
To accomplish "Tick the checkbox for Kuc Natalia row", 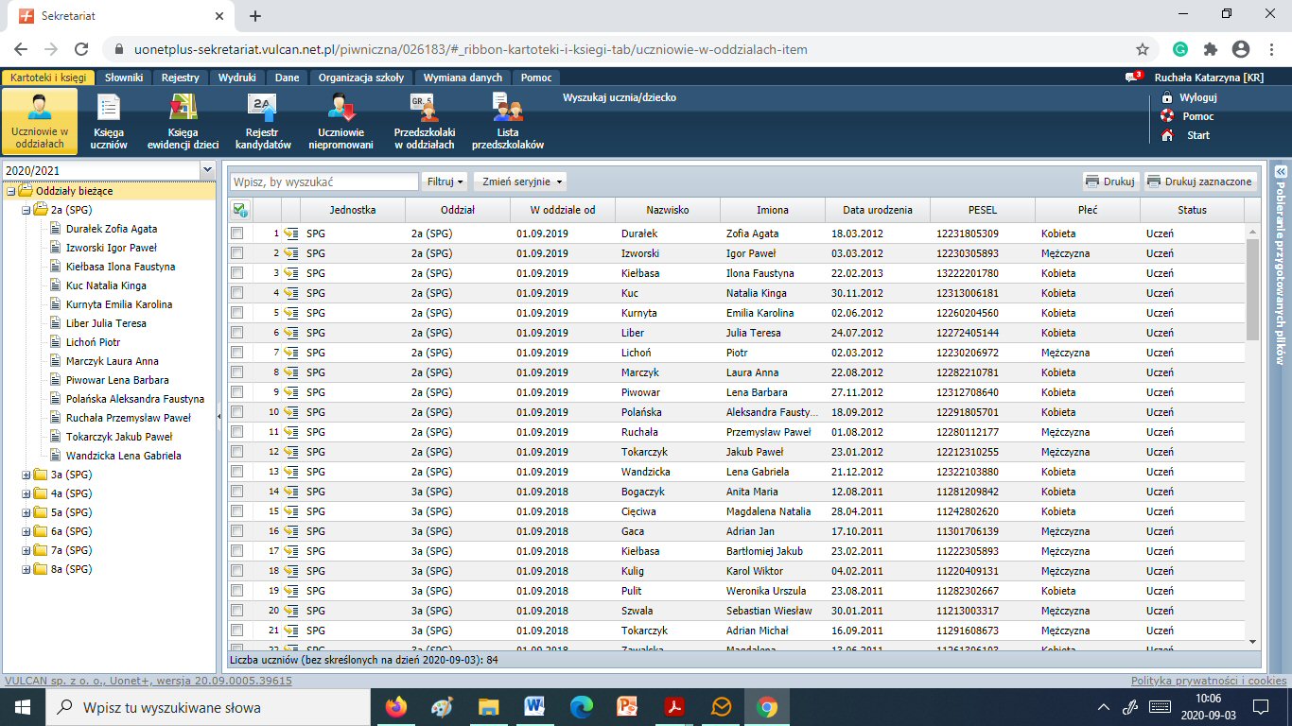I will coord(237,293).
